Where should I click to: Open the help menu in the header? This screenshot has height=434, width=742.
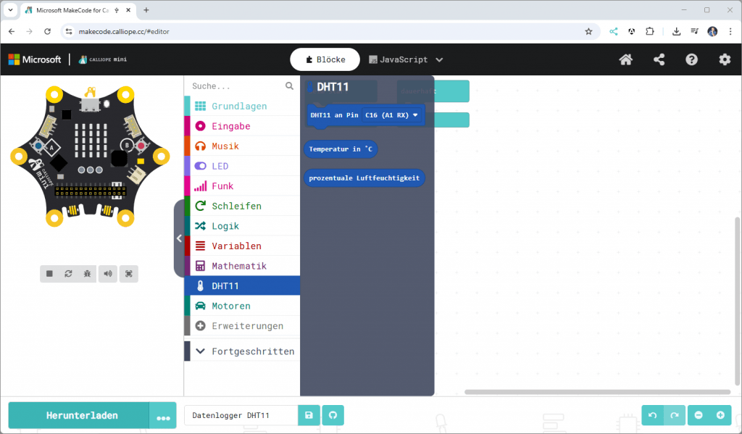[x=691, y=59]
